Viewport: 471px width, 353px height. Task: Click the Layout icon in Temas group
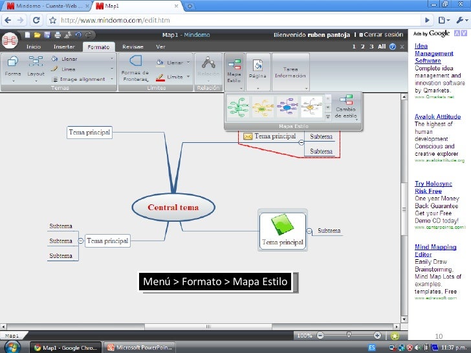(36, 61)
